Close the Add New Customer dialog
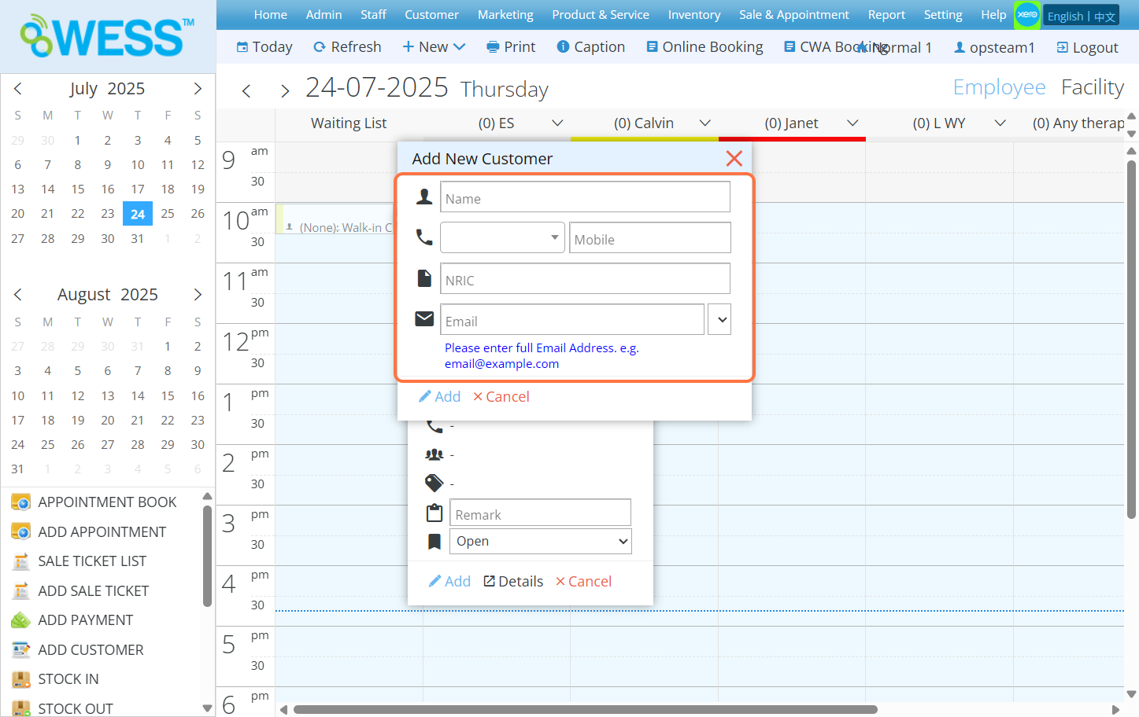The width and height of the screenshot is (1139, 717). coord(734,159)
